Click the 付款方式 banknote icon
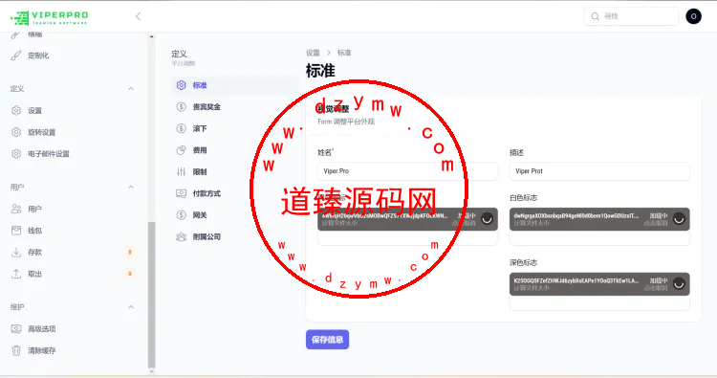Image resolution: width=717 pixels, height=378 pixels. coord(181,193)
